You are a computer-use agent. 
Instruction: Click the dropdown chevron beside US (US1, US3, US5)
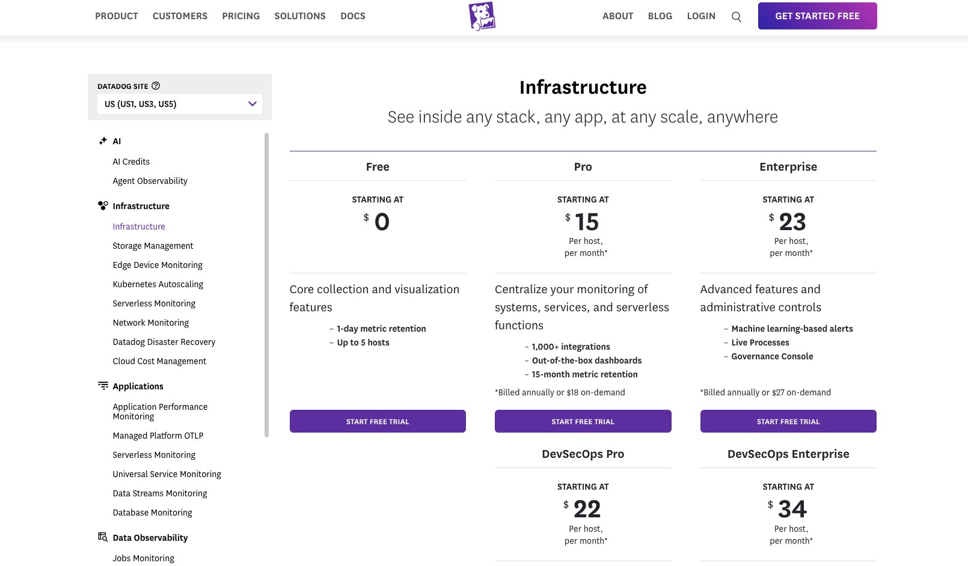(x=253, y=104)
